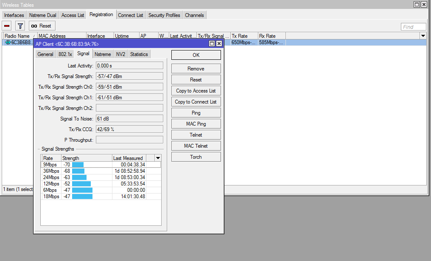Click the MAC Telnet button
This screenshot has height=261, width=431.
point(196,146)
